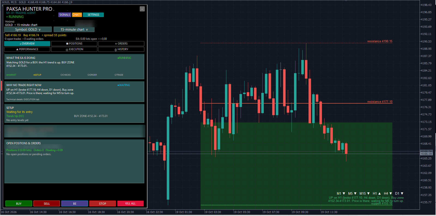
Task: Click the KILL ALL button
Action: point(130,203)
